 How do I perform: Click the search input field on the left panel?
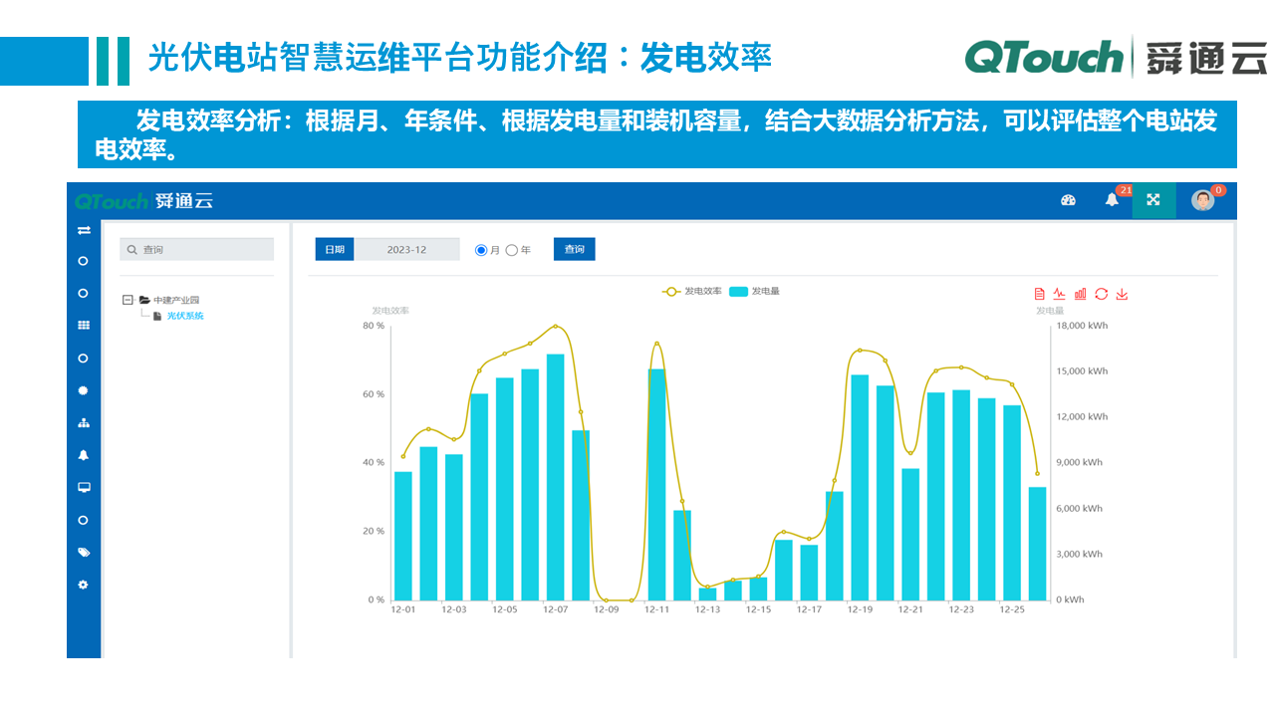tap(196, 249)
